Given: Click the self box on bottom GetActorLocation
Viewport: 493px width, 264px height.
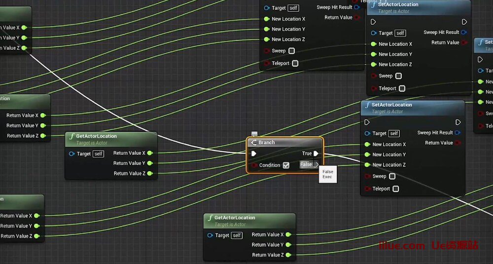Looking at the screenshot, I should [x=237, y=235].
